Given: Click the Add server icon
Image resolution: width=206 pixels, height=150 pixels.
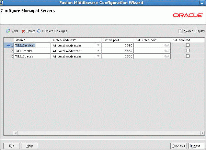Looking at the screenshot, I should (8, 31).
